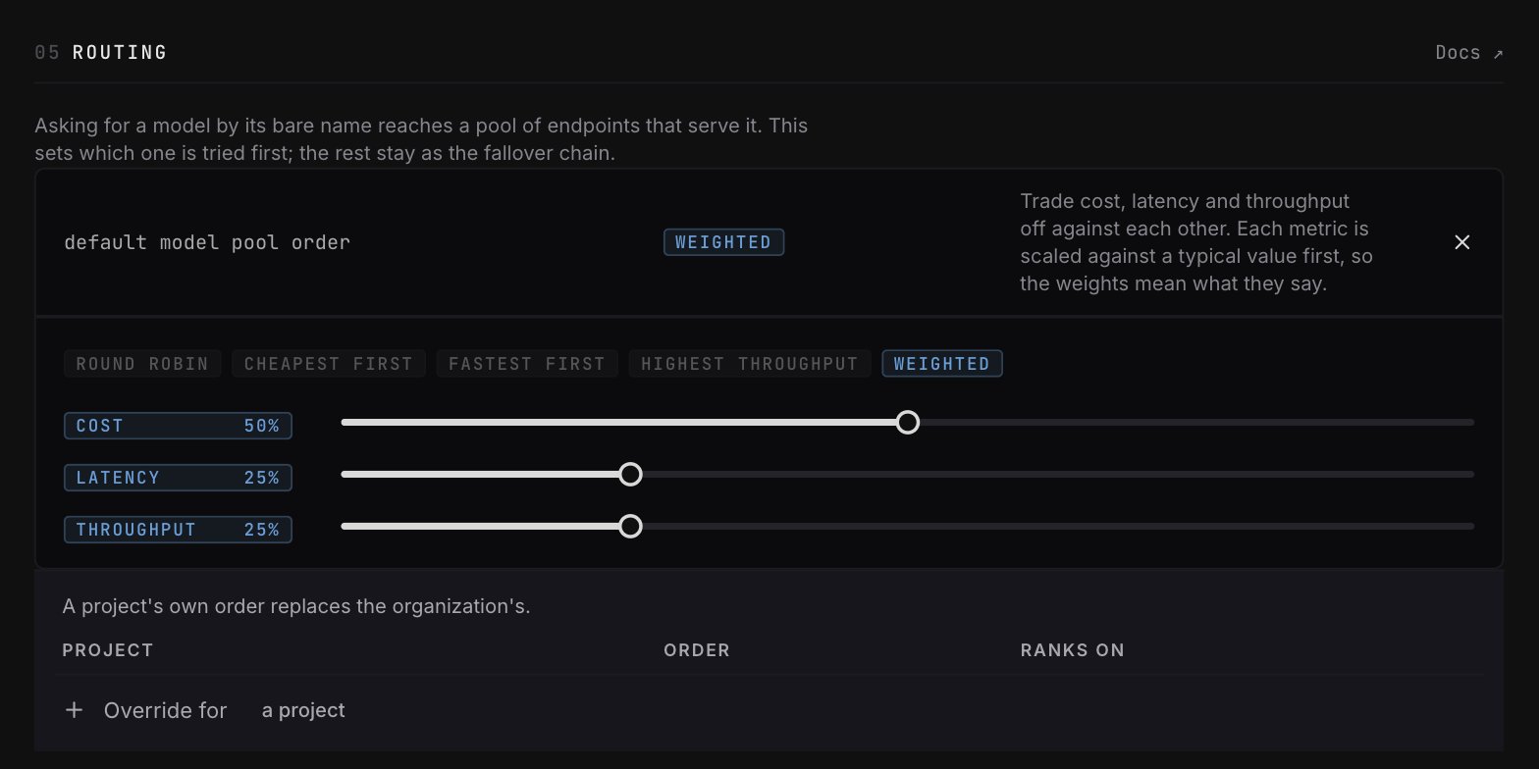1539x769 pixels.
Task: Click the ORDER column header
Action: coord(697,650)
